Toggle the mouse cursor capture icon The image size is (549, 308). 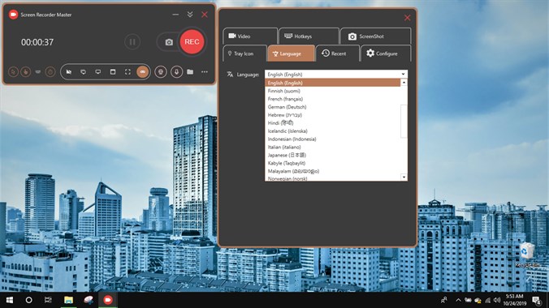click(13, 72)
